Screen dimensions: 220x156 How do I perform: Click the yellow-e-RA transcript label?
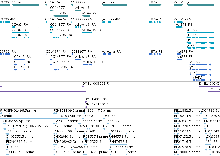(x=111, y=19)
